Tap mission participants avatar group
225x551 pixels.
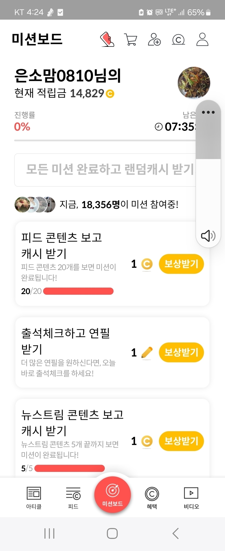[35, 204]
